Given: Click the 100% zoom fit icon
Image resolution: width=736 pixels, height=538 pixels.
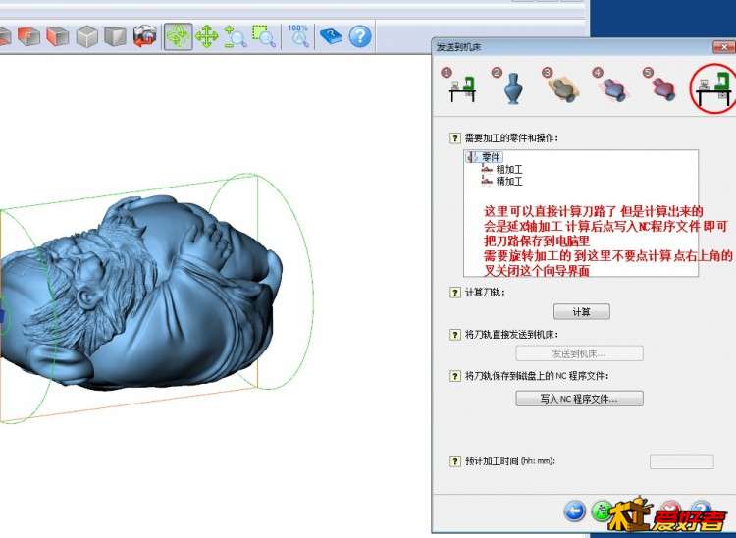Looking at the screenshot, I should [298, 36].
